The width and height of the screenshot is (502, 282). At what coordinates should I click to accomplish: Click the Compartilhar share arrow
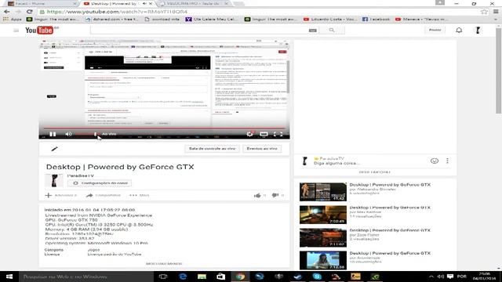pyautogui.click(x=89, y=195)
